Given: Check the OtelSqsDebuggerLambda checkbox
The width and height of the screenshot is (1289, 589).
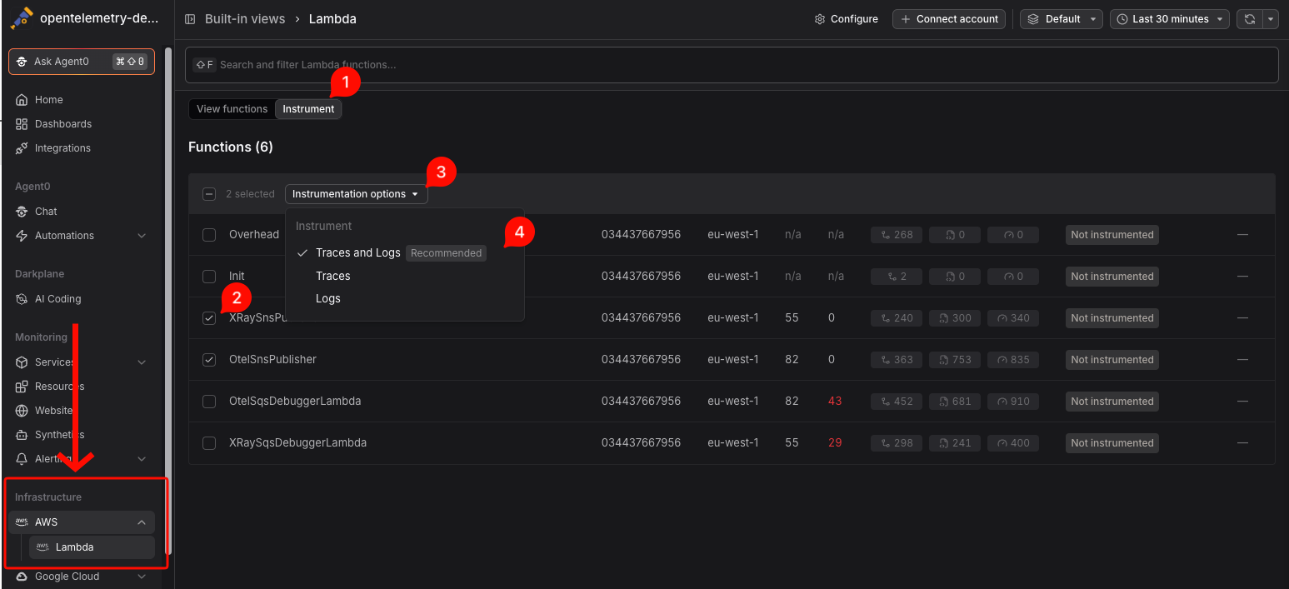Looking at the screenshot, I should (209, 402).
